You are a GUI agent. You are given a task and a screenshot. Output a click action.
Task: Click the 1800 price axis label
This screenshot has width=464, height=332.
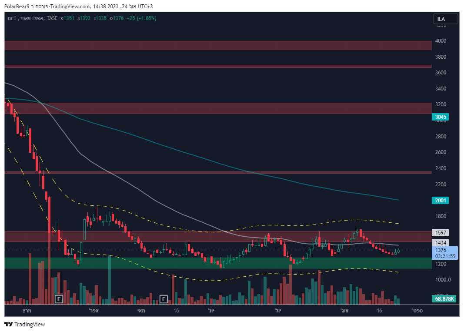coord(441,216)
